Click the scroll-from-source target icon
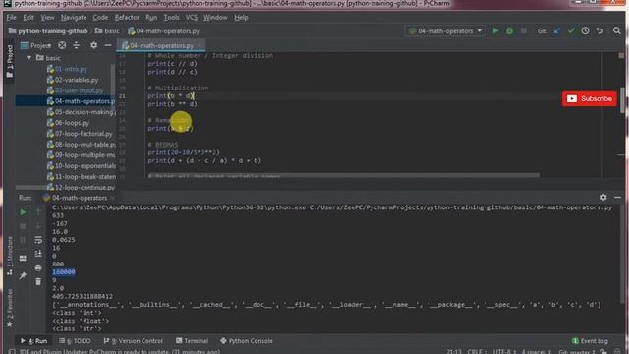 tap(62, 45)
